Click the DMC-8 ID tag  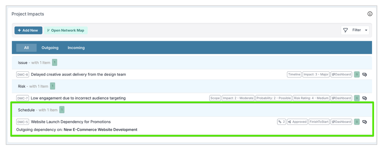pos(23,74)
